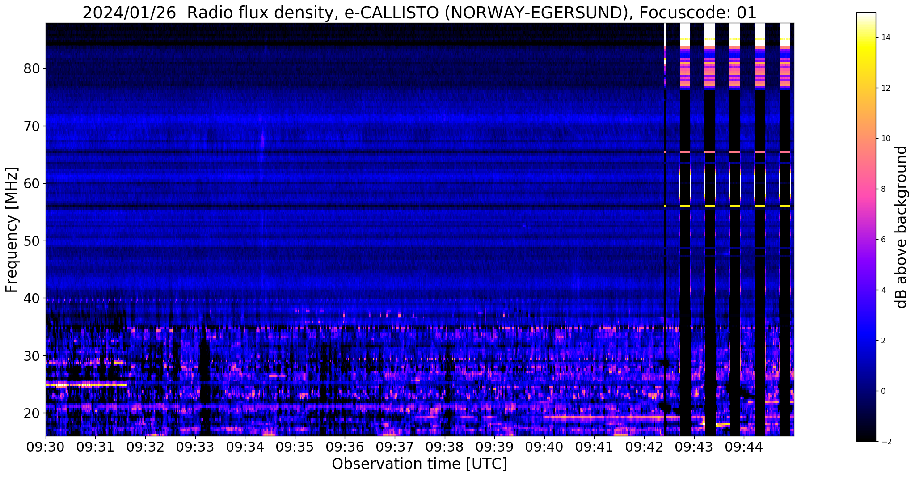Click the 'Frequency [MHz]' axis label
The image size is (915, 477).
(x=12, y=230)
